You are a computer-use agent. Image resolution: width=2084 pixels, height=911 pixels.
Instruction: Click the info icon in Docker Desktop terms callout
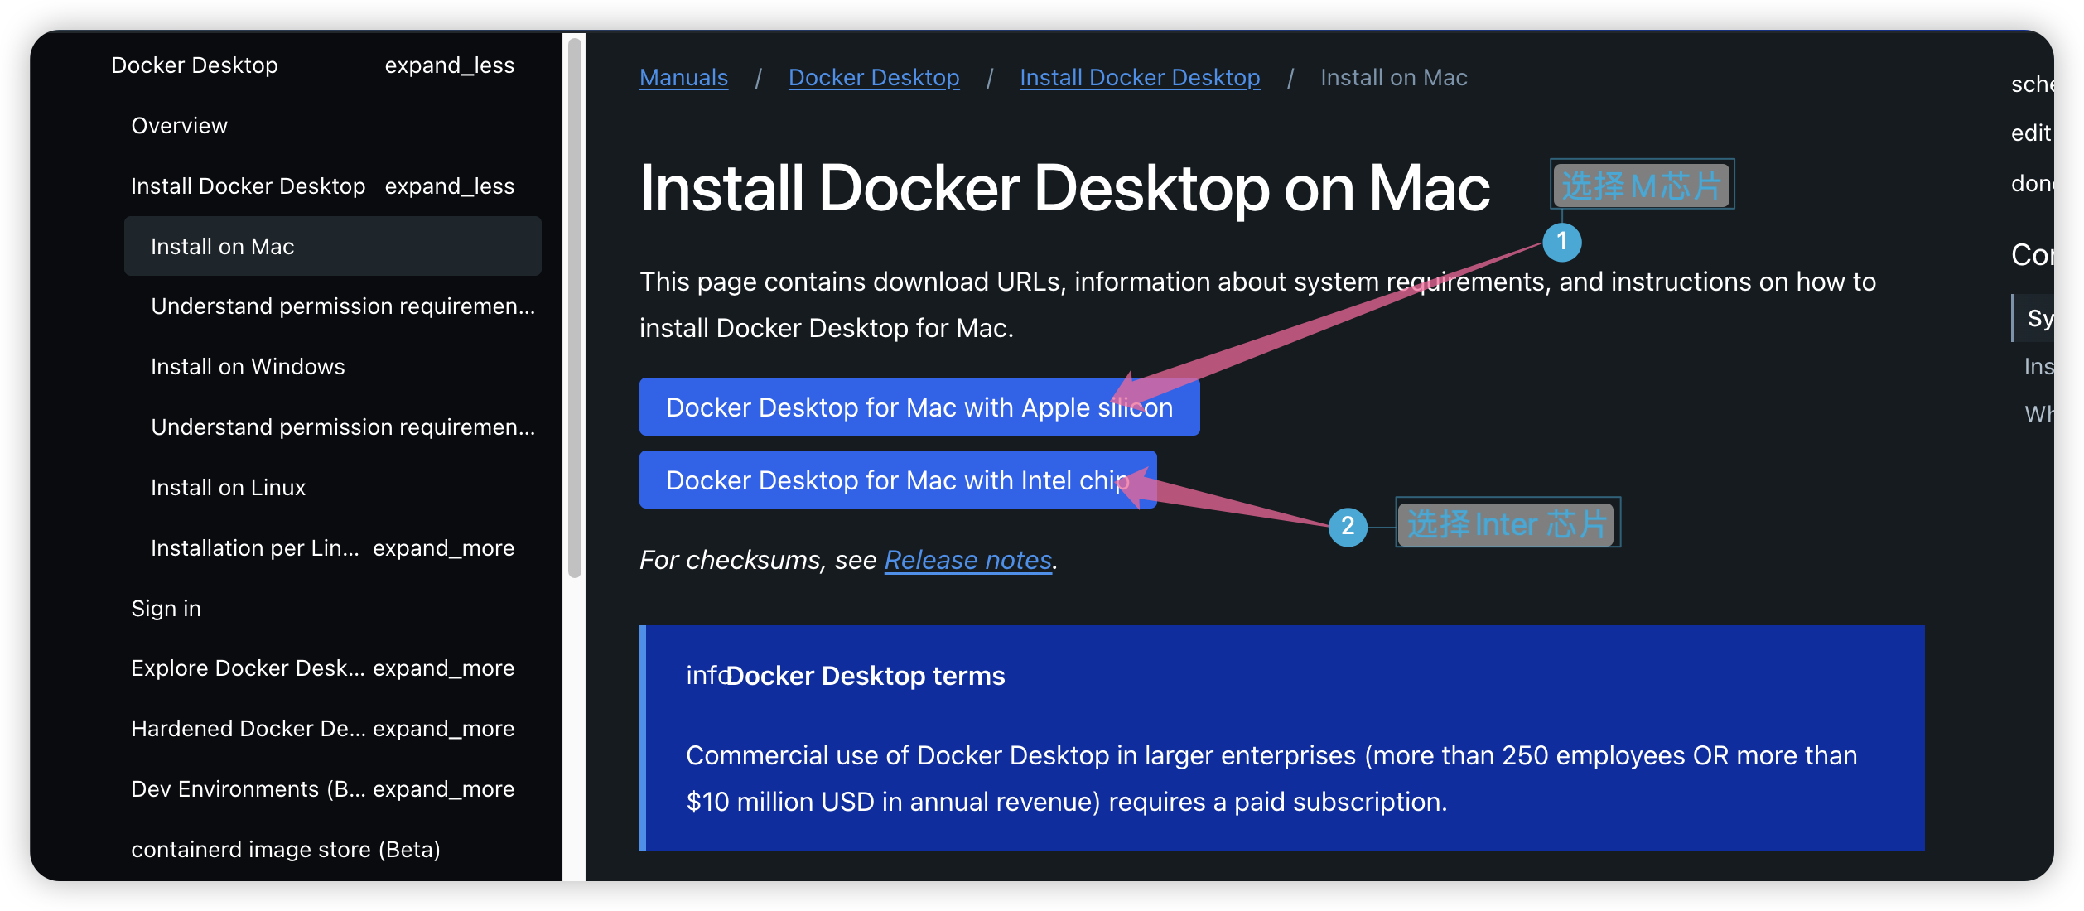click(x=703, y=675)
